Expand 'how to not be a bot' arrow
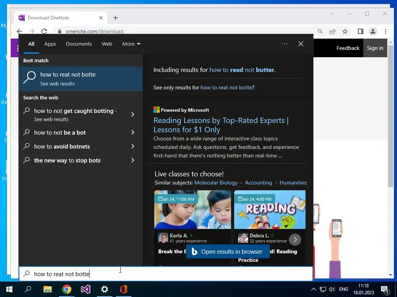This screenshot has height=297, width=397. click(x=133, y=132)
